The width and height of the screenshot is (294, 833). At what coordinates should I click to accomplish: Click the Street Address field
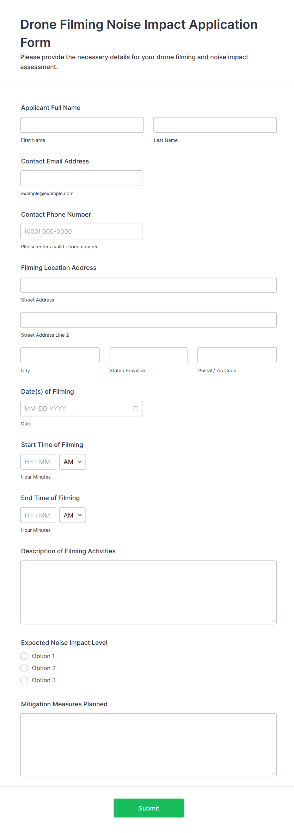[x=149, y=284]
